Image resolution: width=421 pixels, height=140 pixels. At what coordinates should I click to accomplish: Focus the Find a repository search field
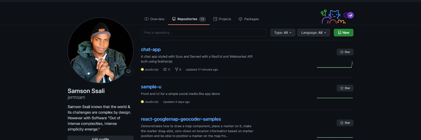(204, 33)
